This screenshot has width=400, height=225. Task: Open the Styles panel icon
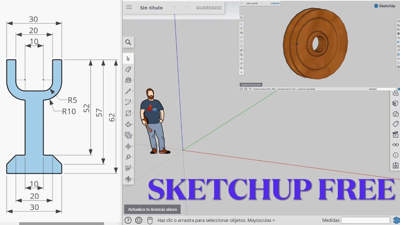(396, 114)
